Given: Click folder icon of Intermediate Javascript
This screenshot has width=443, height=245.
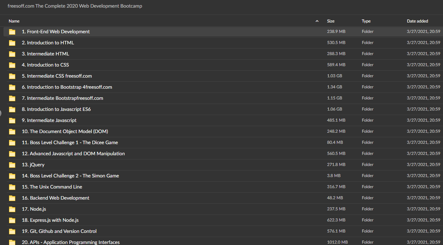Looking at the screenshot, I should tap(12, 121).
